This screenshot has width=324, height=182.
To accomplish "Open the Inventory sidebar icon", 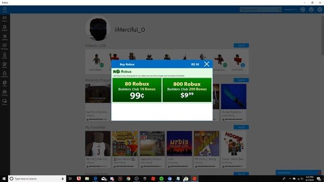I will coord(5,74).
